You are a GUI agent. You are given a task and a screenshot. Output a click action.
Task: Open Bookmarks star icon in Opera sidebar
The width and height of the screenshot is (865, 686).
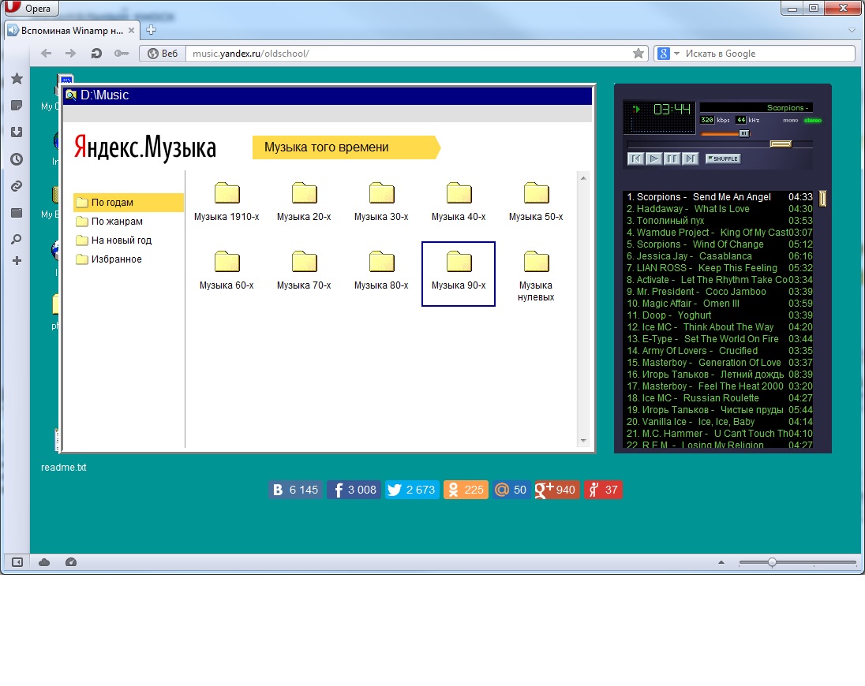[17, 79]
